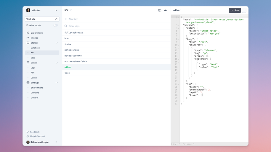Collapse the Server section chevron
Screen dimensions: 271x152
pyautogui.click(x=57, y=63)
